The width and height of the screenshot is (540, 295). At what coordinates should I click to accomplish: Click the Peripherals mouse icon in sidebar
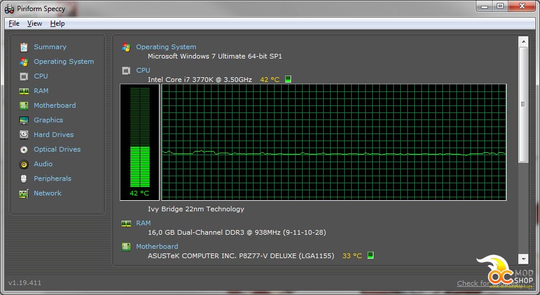click(24, 179)
